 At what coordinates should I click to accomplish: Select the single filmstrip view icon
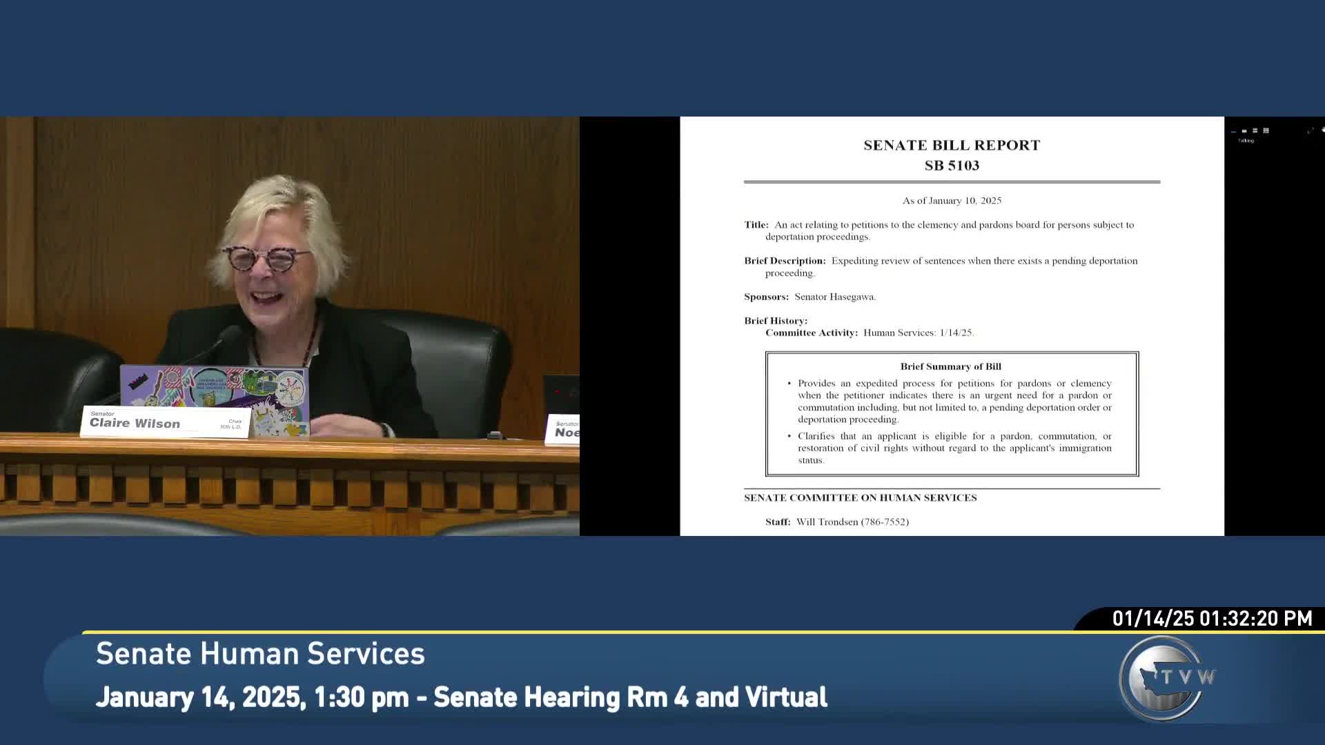(x=1244, y=131)
